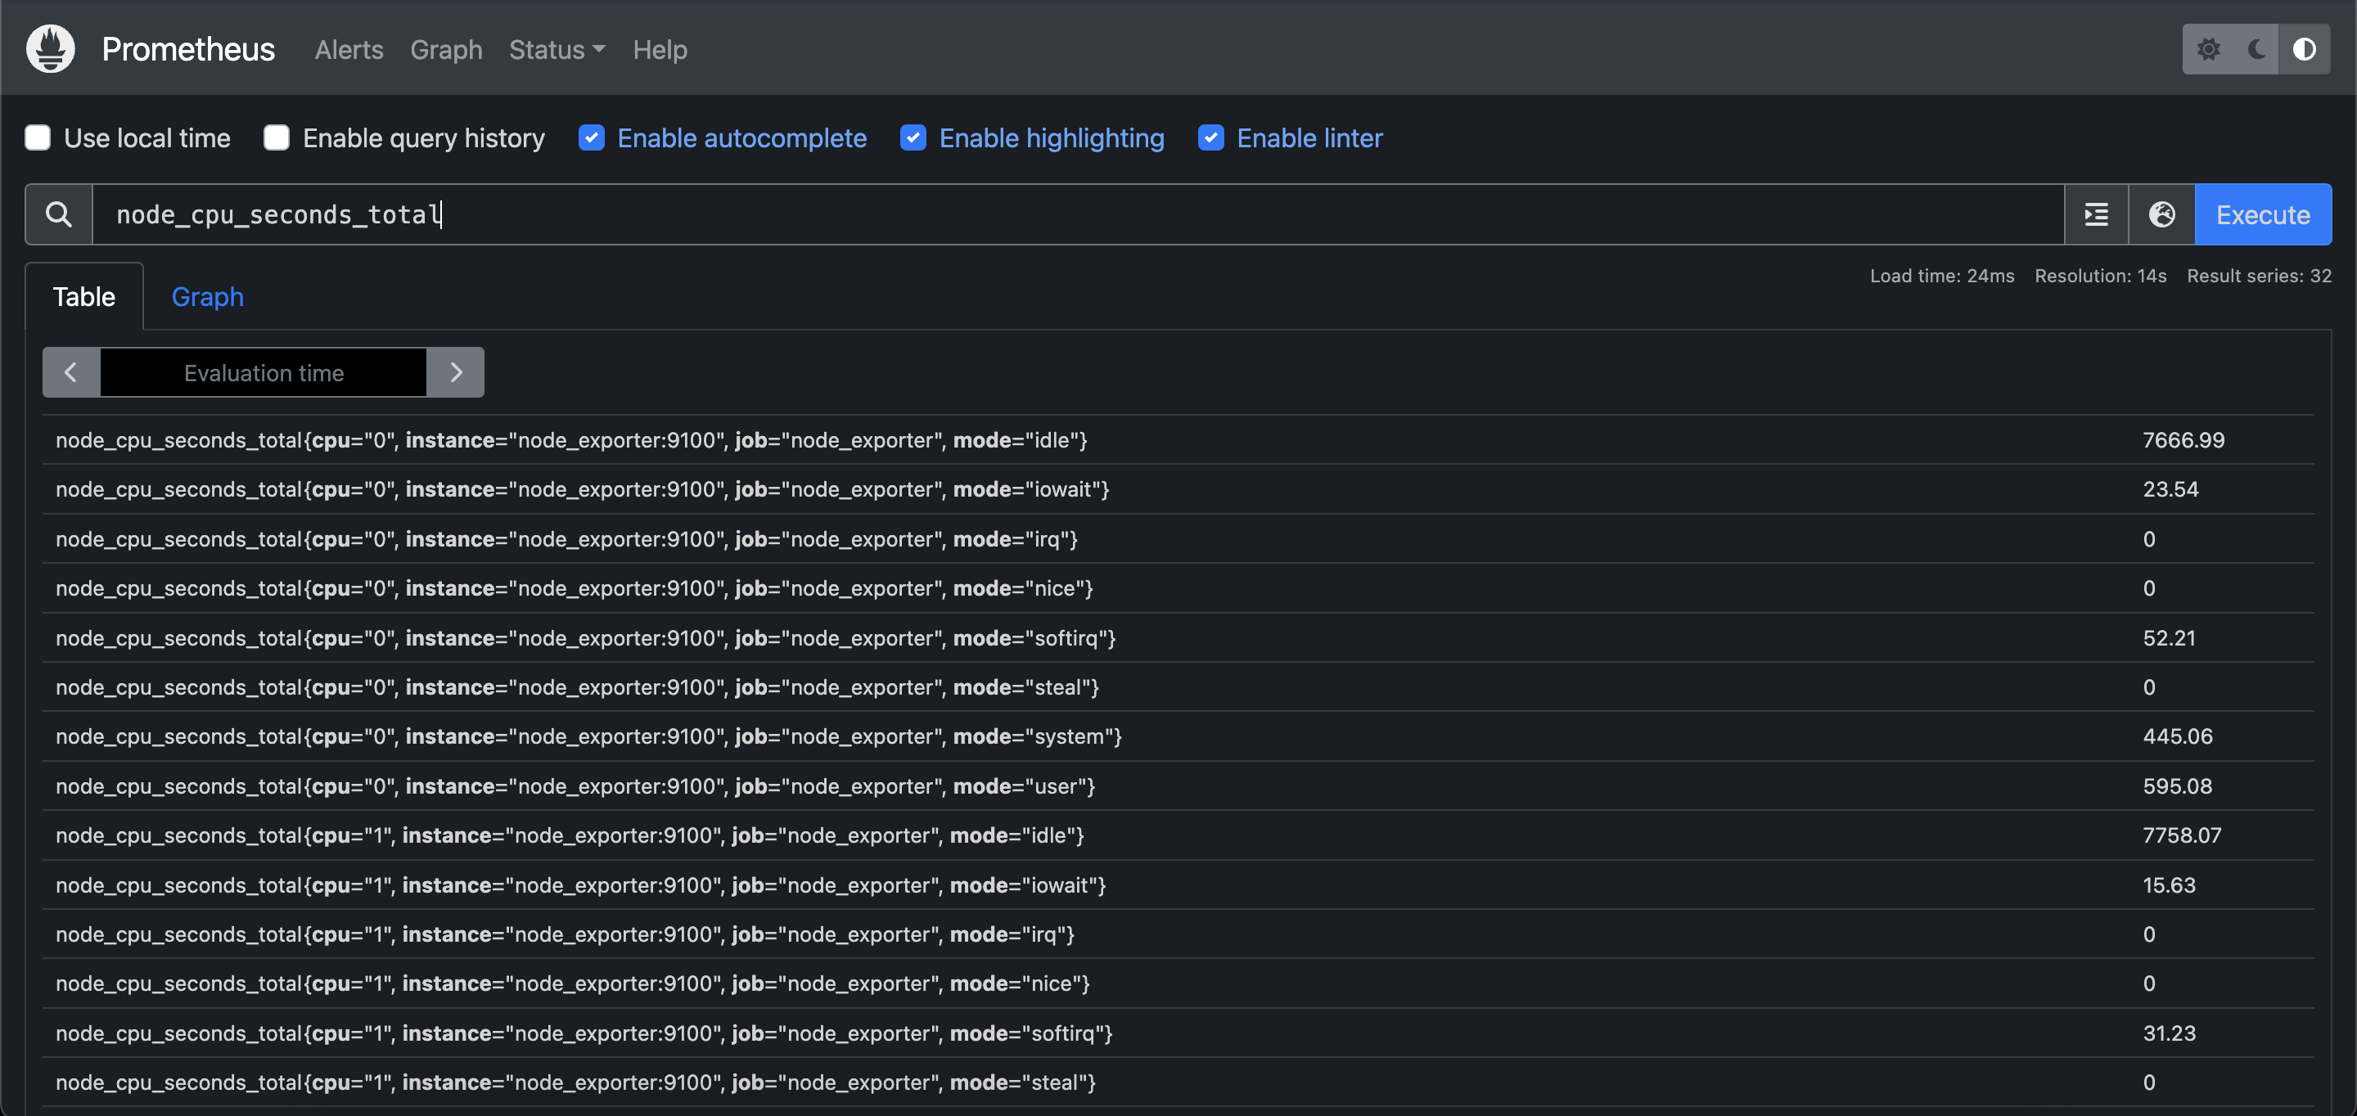
Task: Click the Prometheus logo
Action: coord(50,47)
